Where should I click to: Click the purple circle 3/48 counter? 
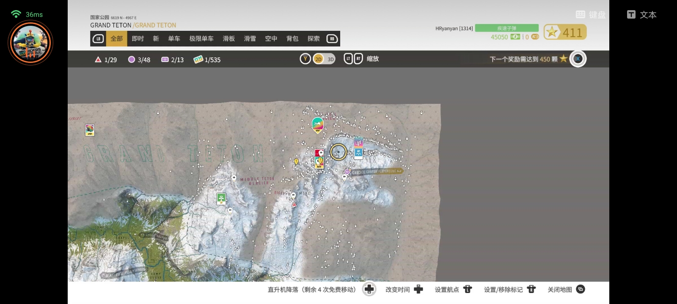139,60
